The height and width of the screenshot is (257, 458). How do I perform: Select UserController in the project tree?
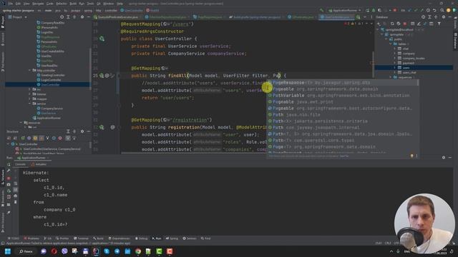click(50, 84)
